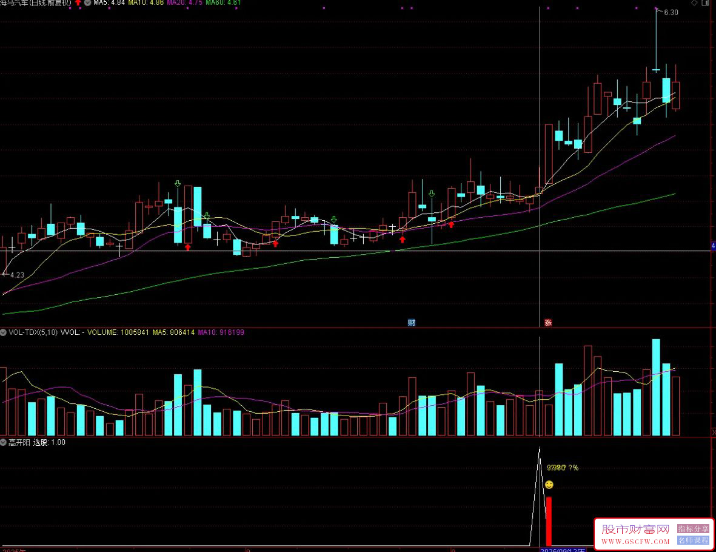Open the round dropdown button next to the stock title
This screenshot has width=716, height=552.
pyautogui.click(x=88, y=2)
